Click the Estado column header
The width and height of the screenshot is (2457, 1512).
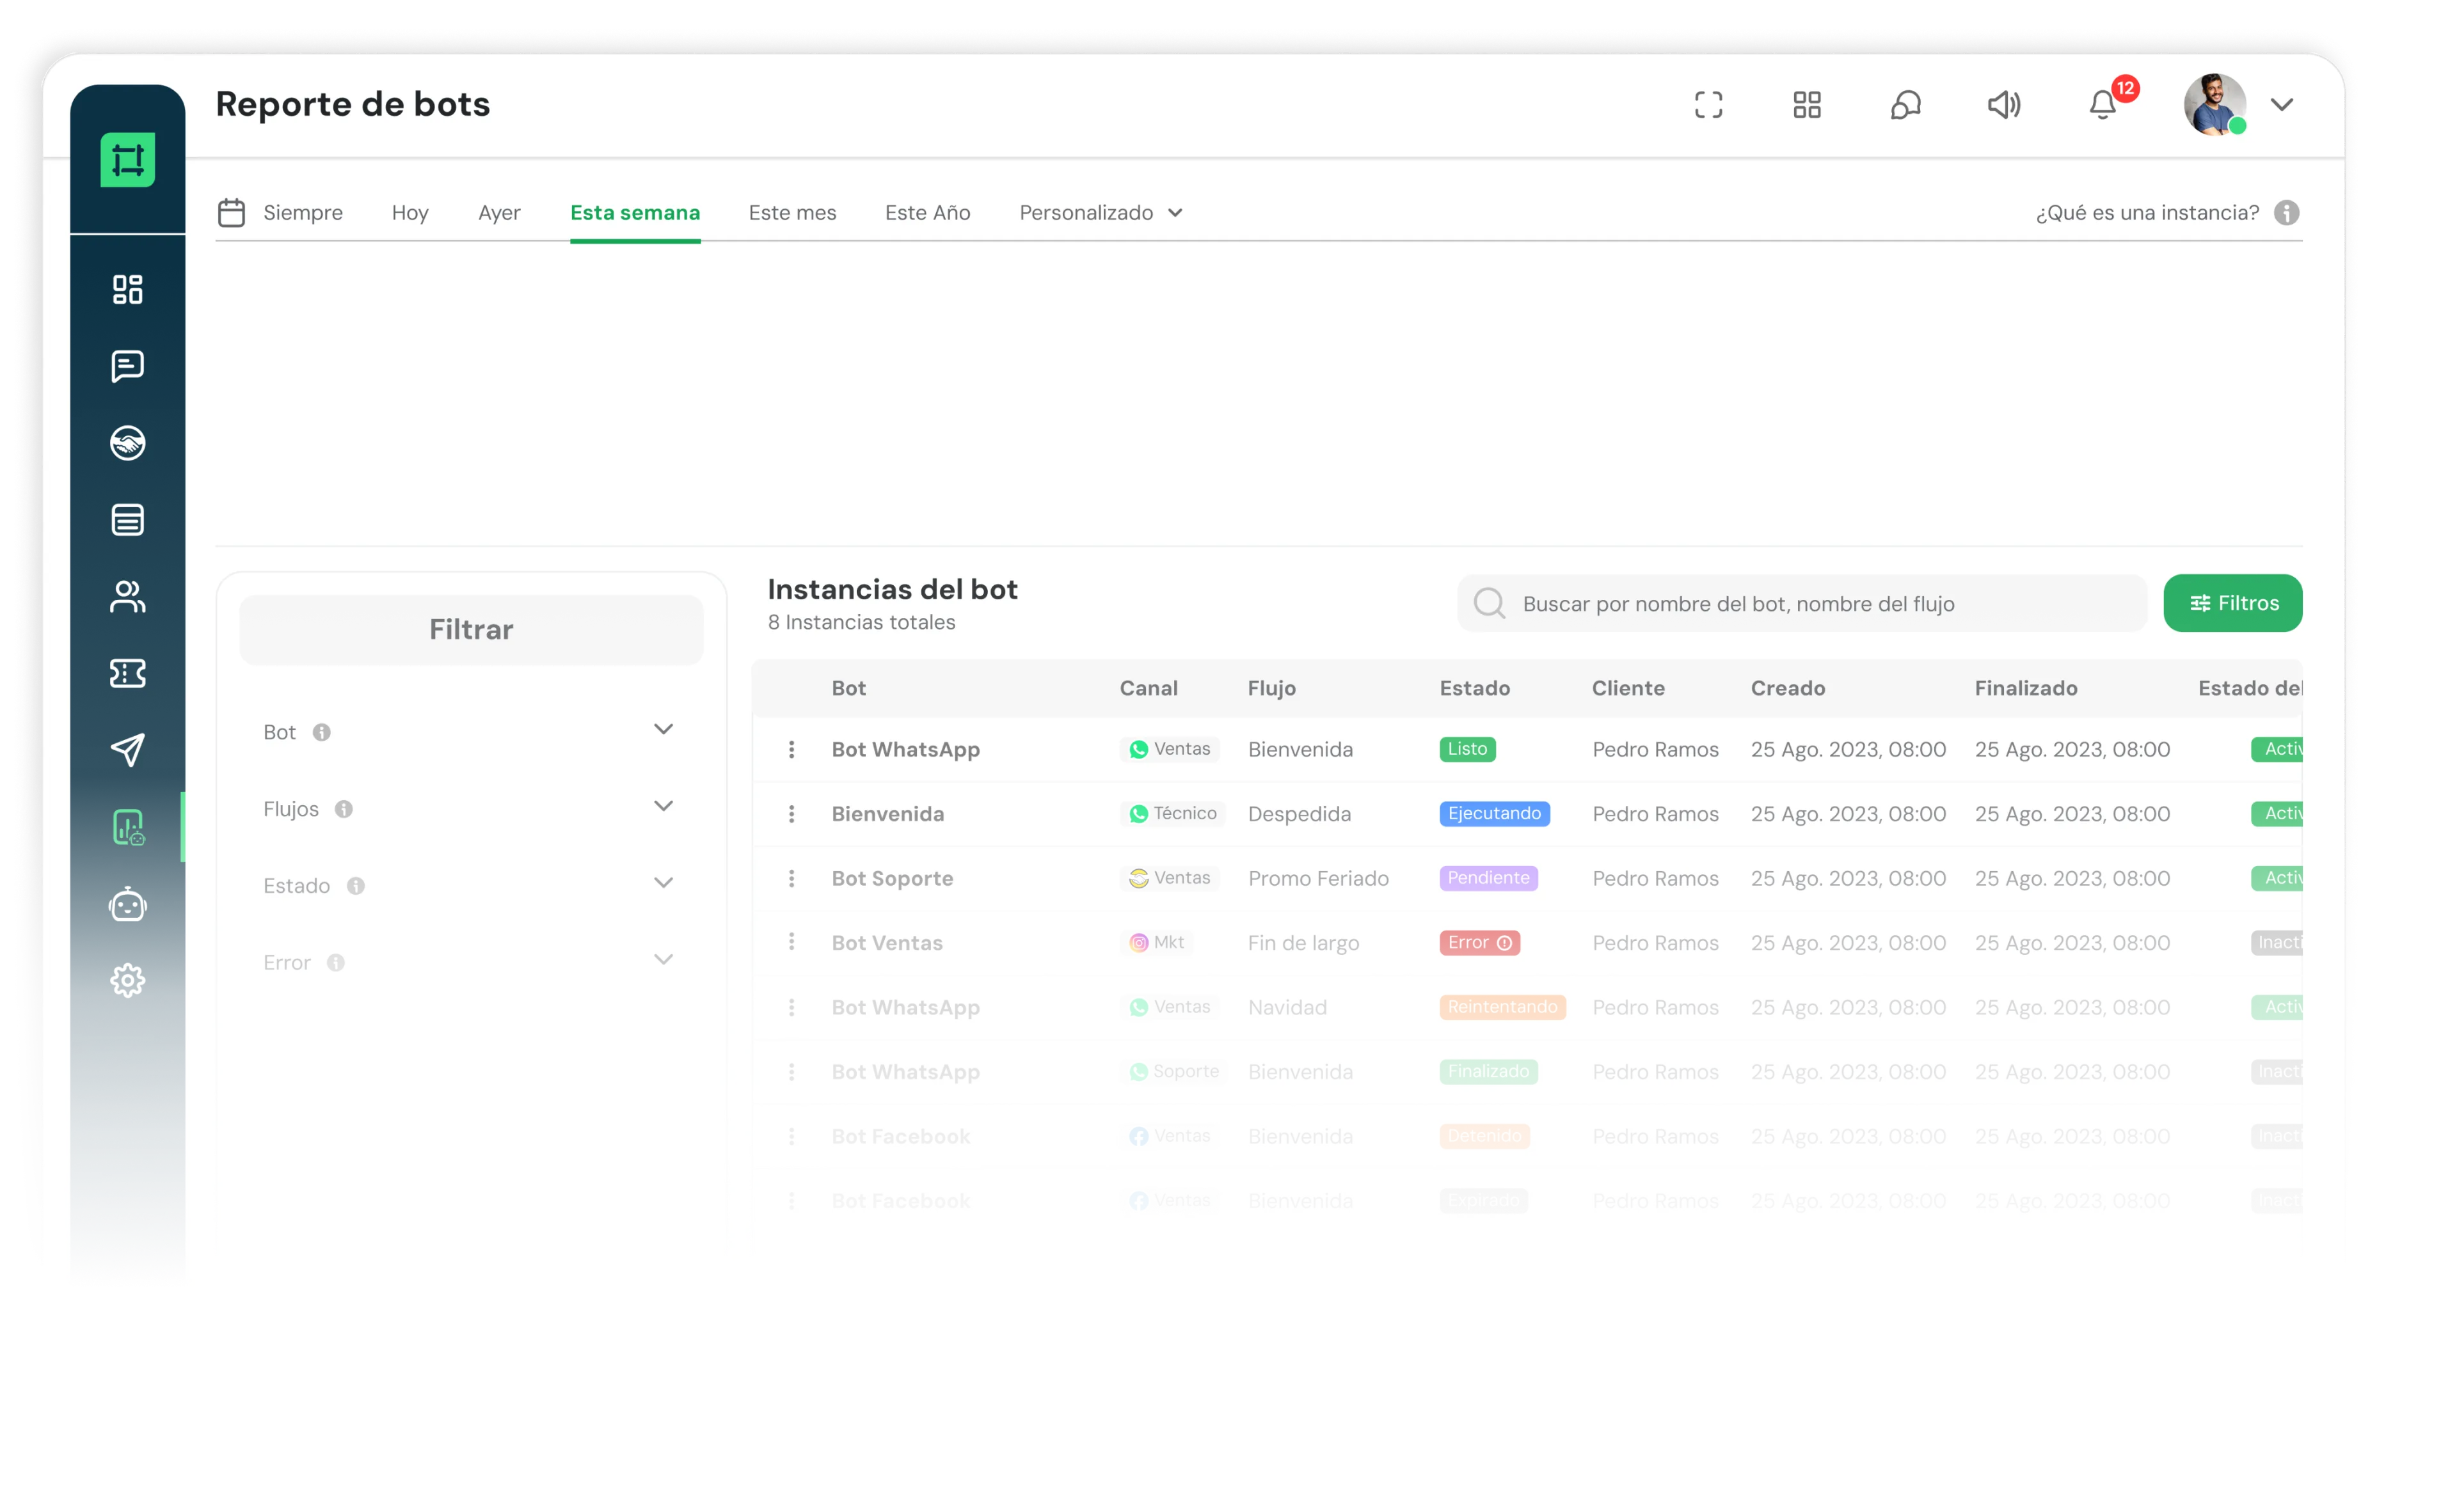1475,688
